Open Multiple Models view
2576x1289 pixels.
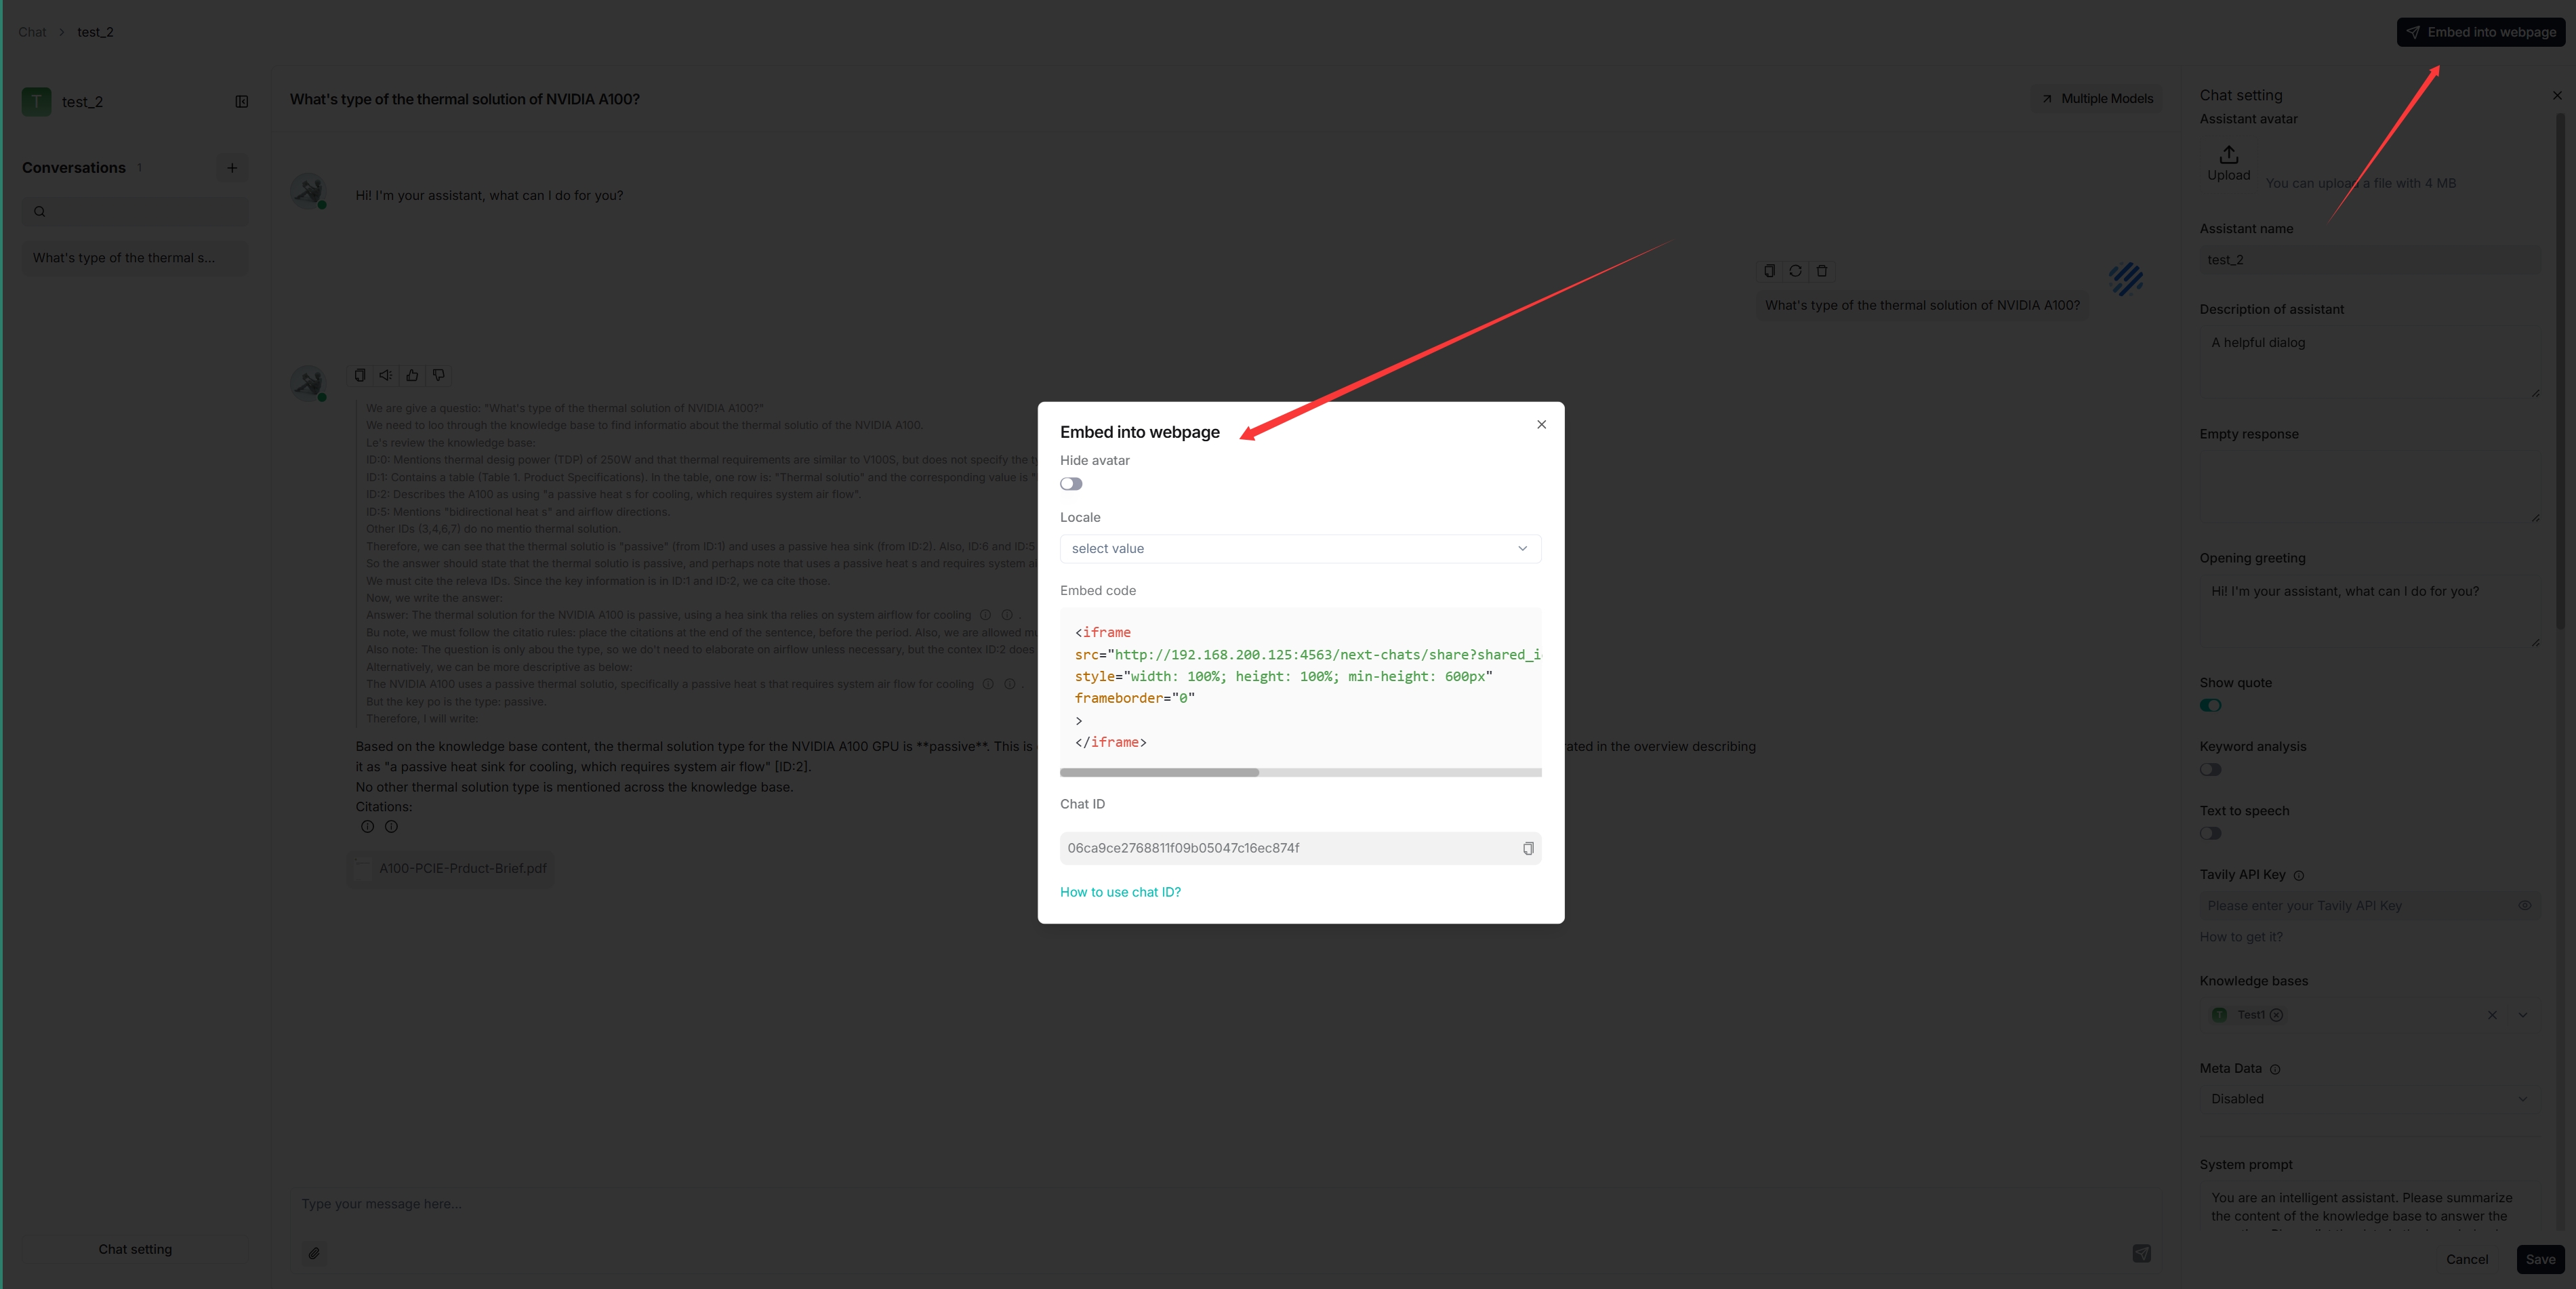click(2097, 98)
